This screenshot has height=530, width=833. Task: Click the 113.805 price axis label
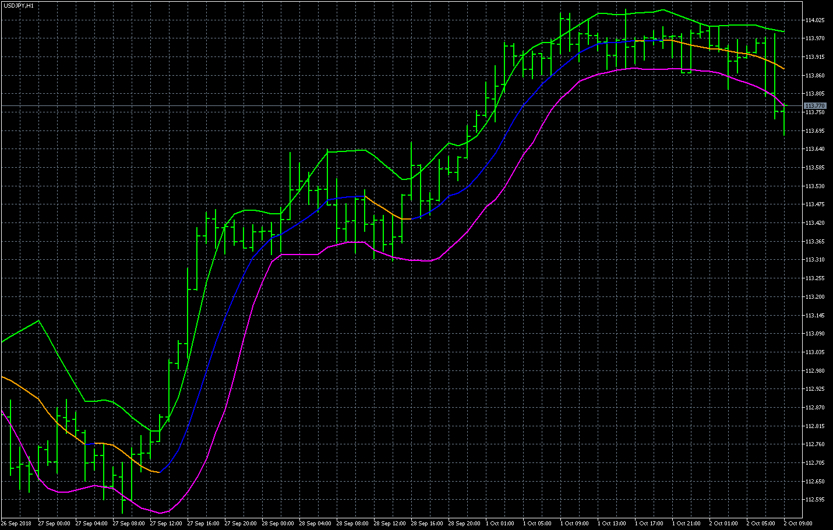[x=815, y=94]
